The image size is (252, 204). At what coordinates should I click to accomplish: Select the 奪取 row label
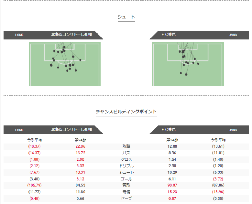click(126, 185)
